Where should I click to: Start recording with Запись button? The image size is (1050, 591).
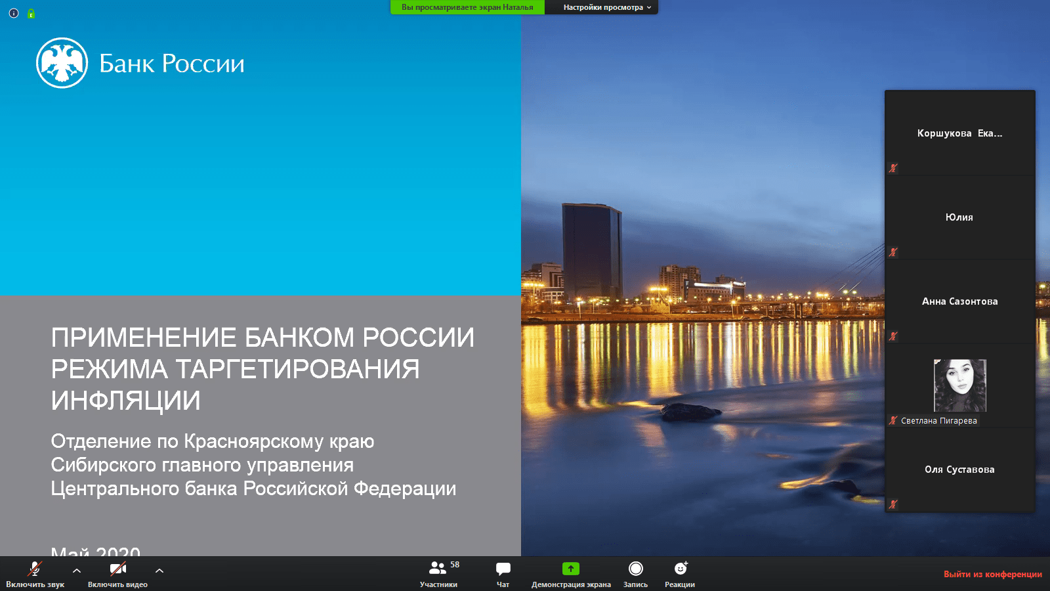635,574
